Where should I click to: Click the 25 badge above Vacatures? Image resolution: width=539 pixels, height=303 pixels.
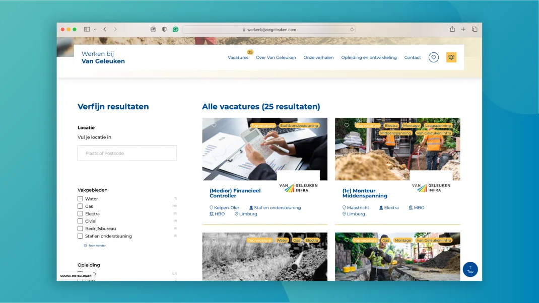pos(250,52)
